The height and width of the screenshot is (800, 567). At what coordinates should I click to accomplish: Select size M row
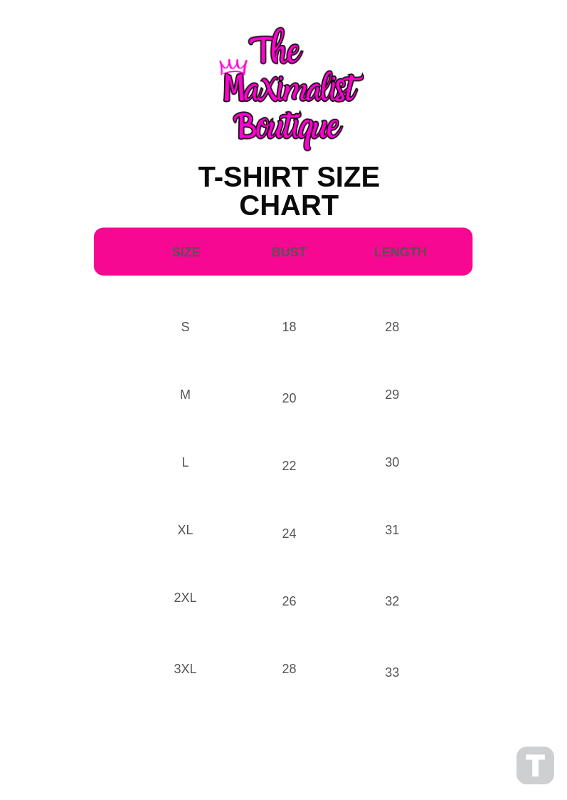[x=185, y=395]
